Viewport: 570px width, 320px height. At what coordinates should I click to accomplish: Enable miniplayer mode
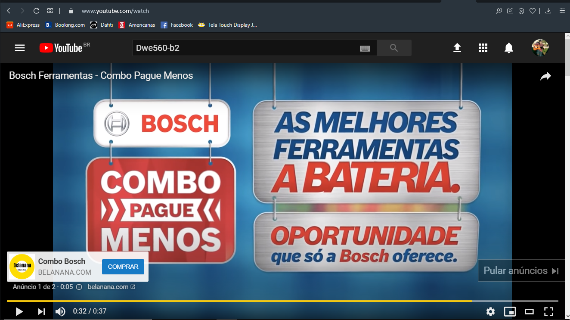point(510,311)
